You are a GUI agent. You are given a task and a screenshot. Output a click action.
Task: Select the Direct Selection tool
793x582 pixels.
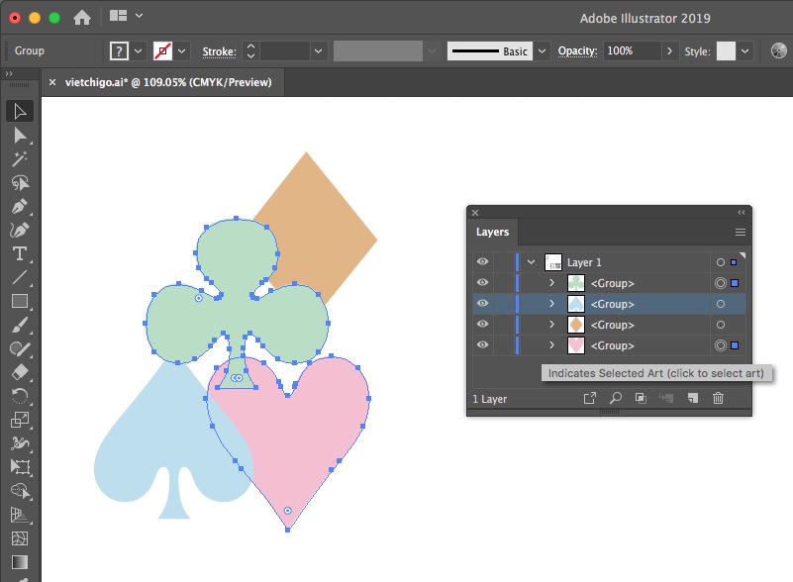(x=20, y=135)
